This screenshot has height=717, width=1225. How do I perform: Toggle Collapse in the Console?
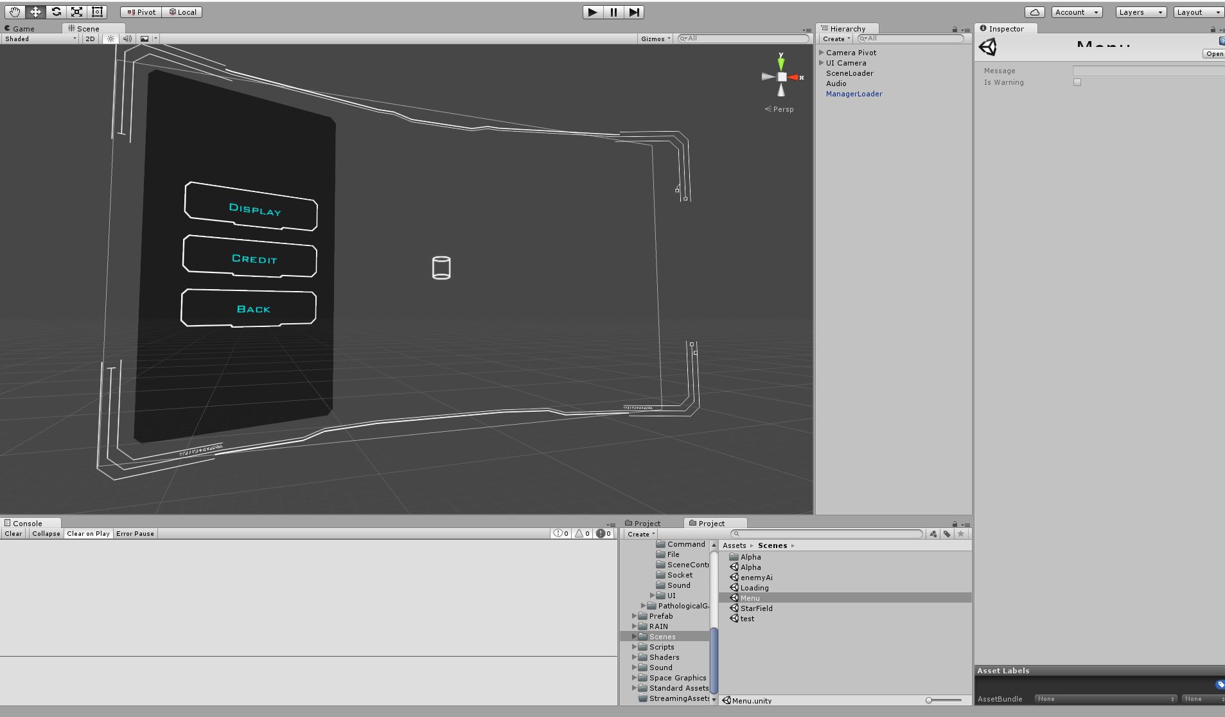click(46, 533)
